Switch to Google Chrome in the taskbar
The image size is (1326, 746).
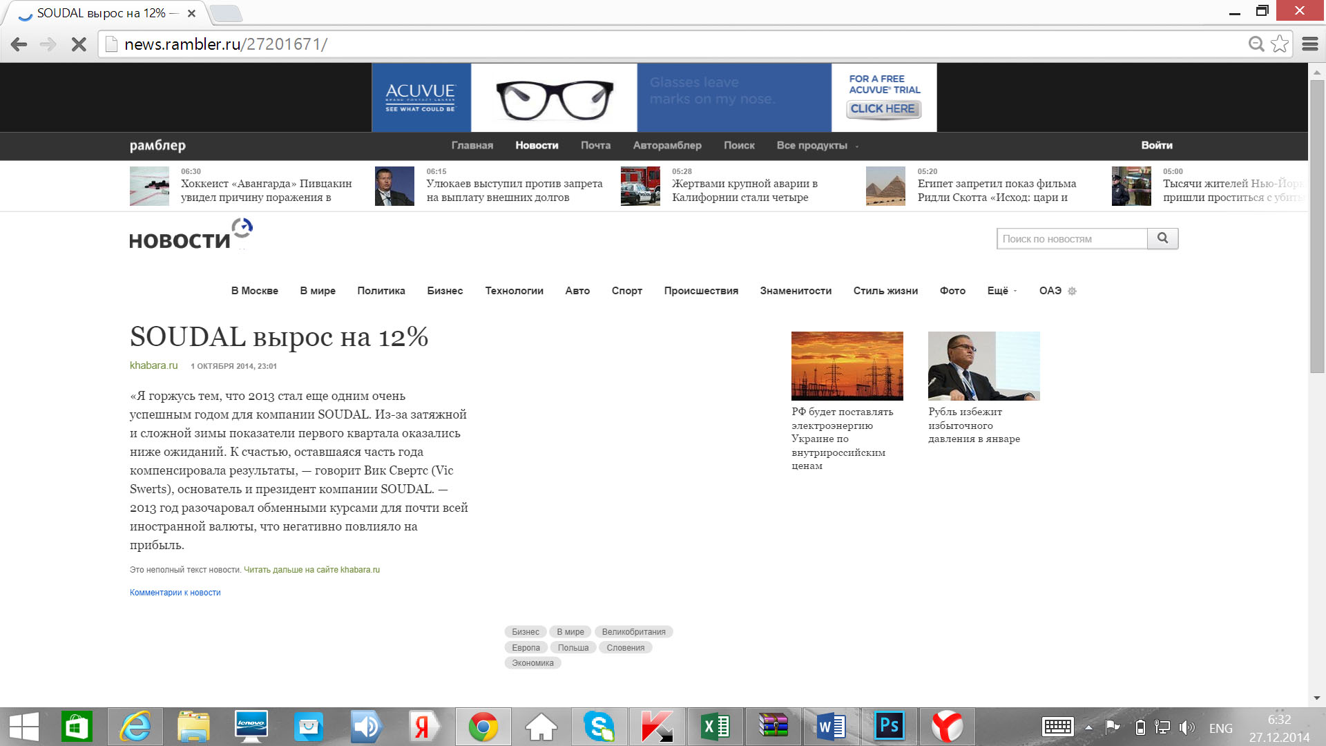click(x=483, y=727)
